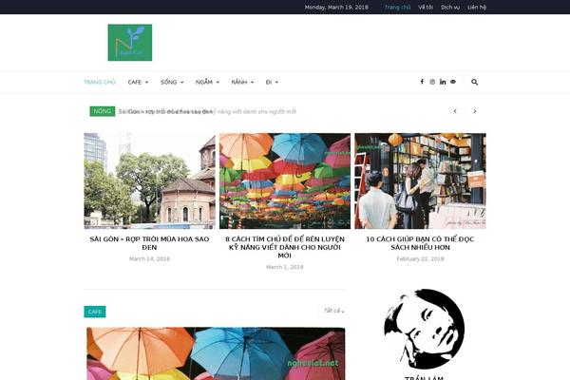Click the Trần Lam author portrait
Image resolution: width=570 pixels, height=380 pixels.
(x=424, y=329)
